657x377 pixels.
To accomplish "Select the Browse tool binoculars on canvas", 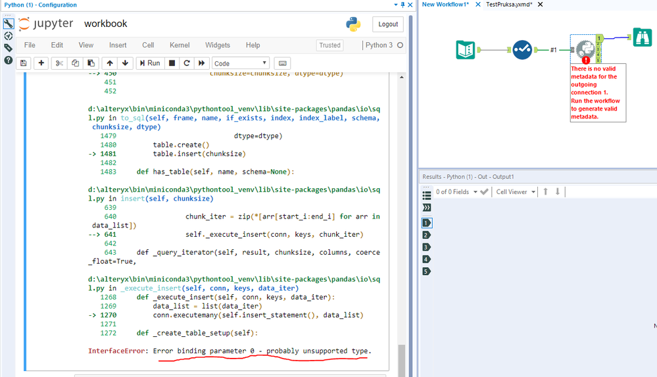I will pos(642,38).
